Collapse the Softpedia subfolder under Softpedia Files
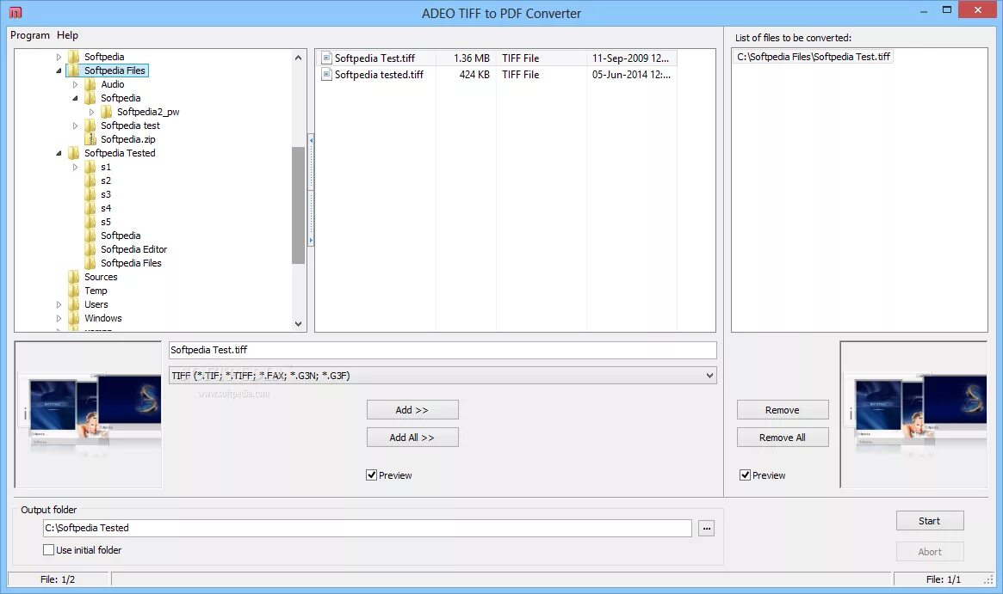 (x=75, y=98)
